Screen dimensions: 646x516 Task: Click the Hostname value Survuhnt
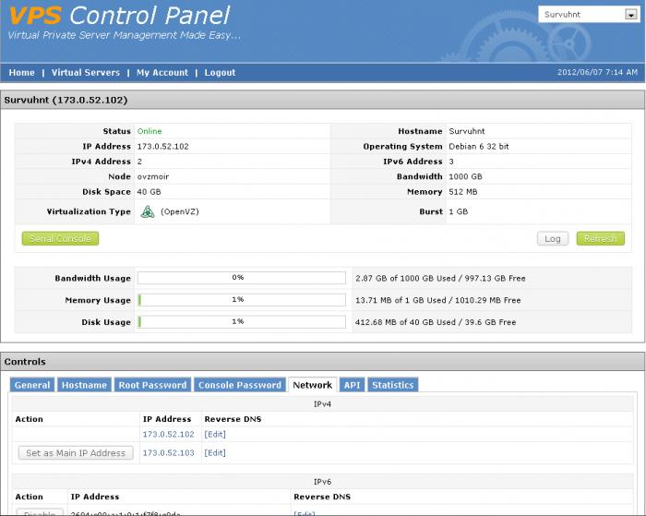467,131
